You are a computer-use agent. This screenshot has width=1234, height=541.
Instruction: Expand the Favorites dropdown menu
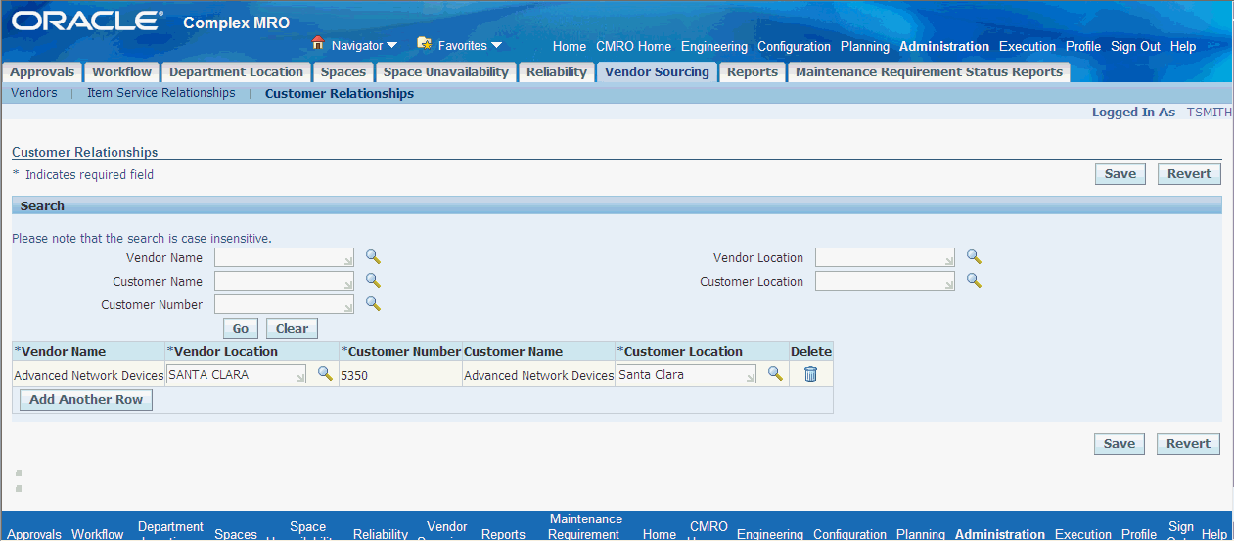click(496, 45)
